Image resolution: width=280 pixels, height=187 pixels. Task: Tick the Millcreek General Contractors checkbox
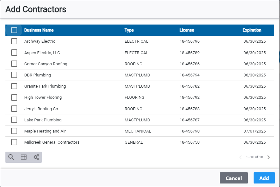click(x=14, y=142)
